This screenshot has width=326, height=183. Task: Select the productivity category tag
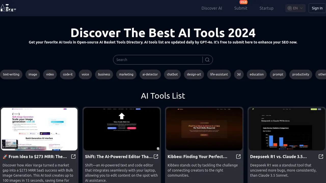pos(301,74)
